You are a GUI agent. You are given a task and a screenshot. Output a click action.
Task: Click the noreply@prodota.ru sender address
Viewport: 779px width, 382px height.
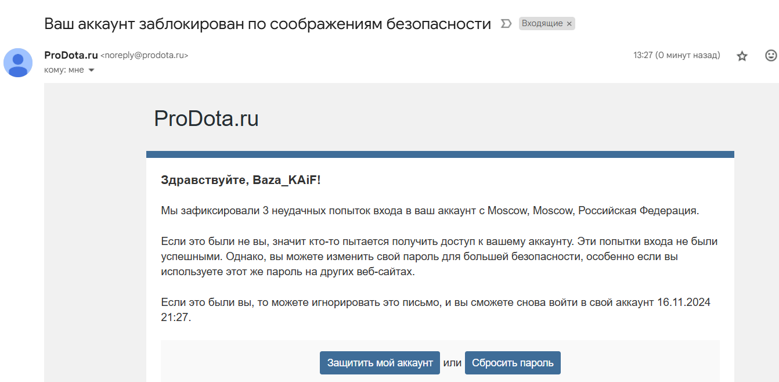145,56
